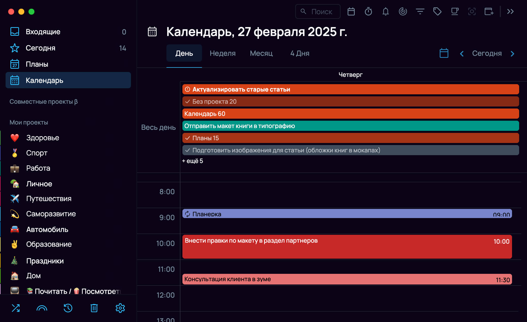Go to next day with right chevron
The width and height of the screenshot is (527, 322).
pyautogui.click(x=512, y=53)
